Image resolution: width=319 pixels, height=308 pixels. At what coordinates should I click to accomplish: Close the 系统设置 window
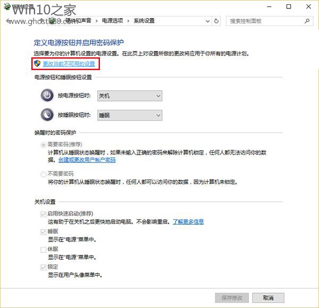point(308,7)
